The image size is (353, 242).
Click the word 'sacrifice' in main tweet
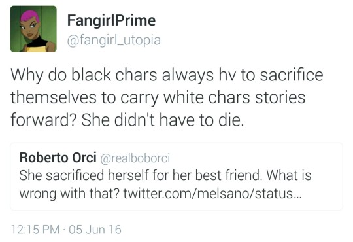(x=292, y=75)
